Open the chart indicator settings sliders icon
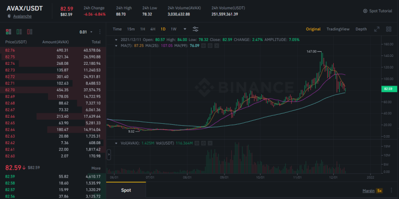The image size is (399, 199). coord(196,29)
